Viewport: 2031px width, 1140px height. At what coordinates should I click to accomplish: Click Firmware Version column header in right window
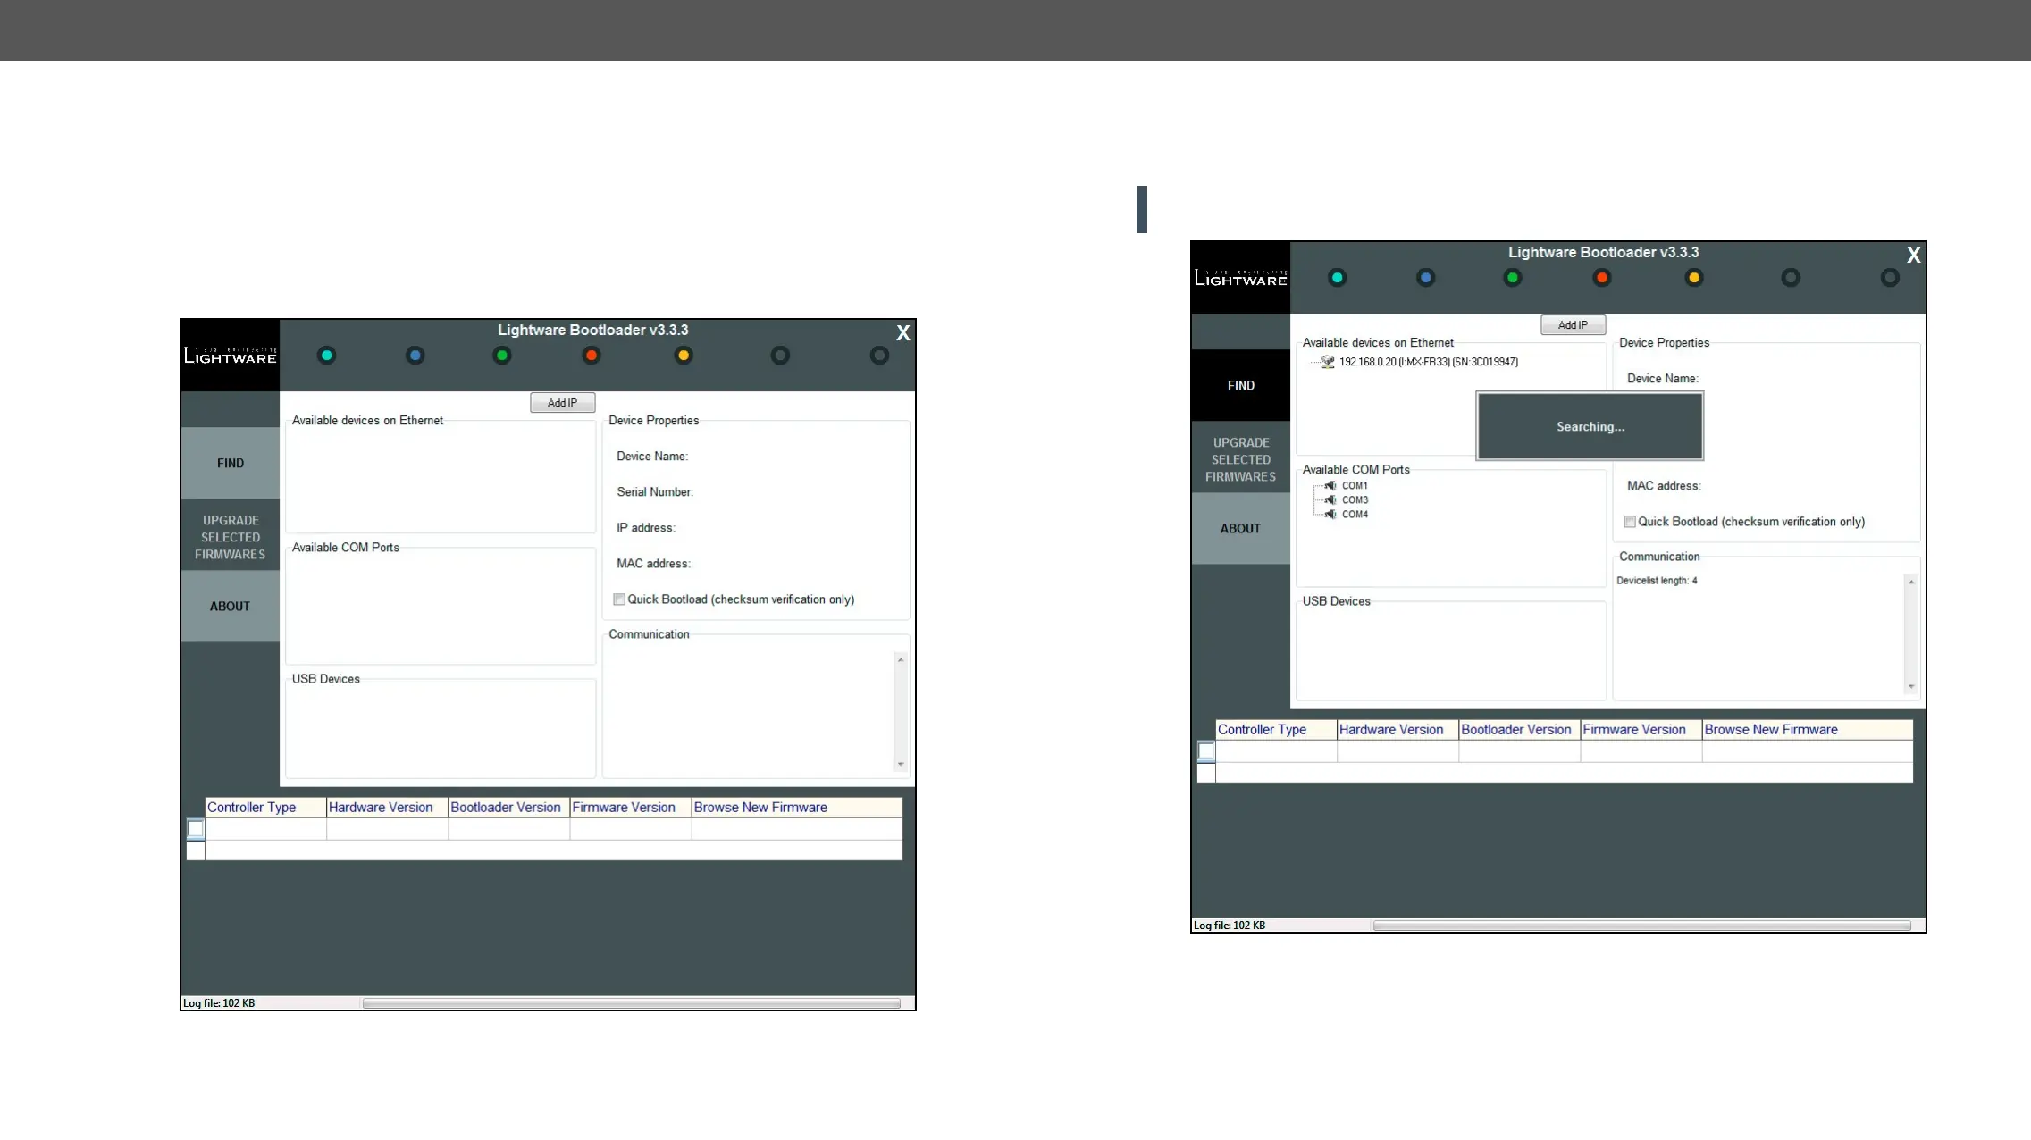tap(1641, 730)
